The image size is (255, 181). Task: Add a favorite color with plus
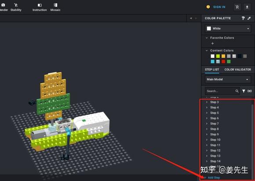click(212, 43)
